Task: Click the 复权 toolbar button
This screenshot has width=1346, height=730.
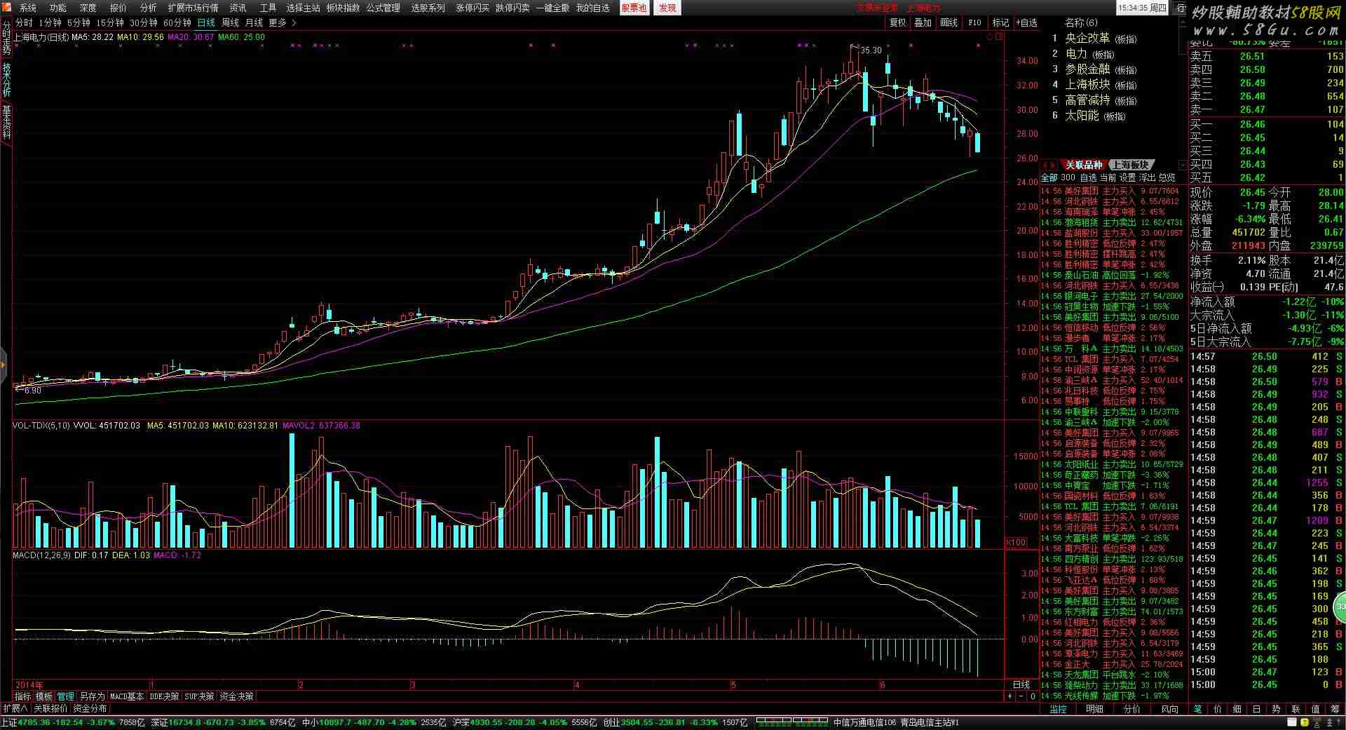Action: point(897,23)
